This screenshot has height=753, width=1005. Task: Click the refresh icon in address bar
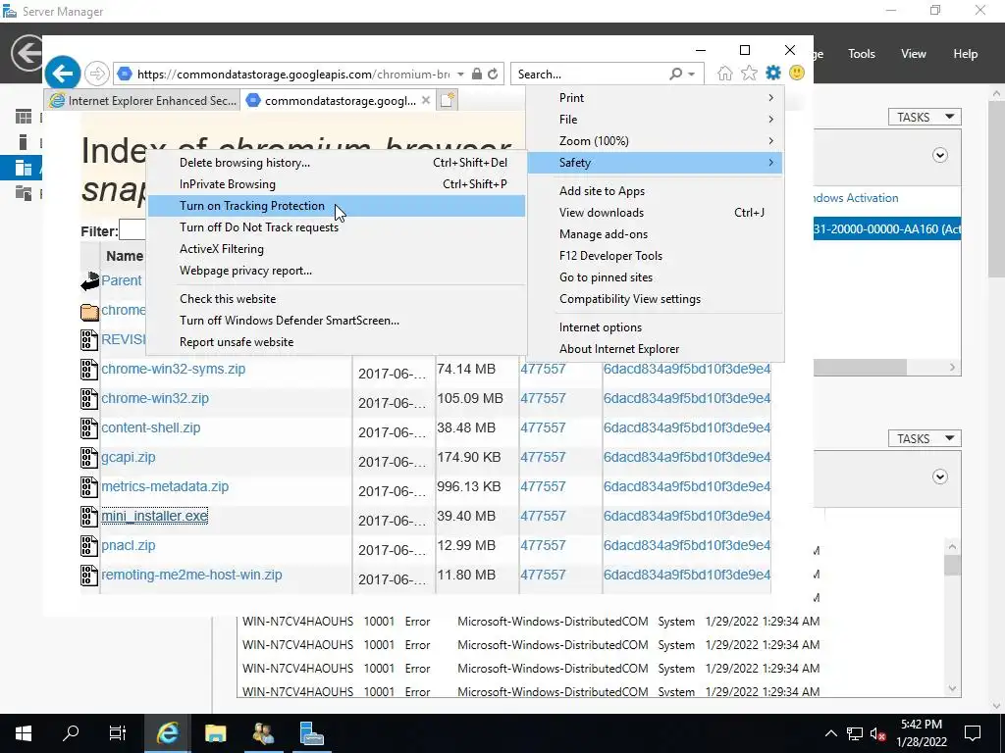pyautogui.click(x=493, y=75)
